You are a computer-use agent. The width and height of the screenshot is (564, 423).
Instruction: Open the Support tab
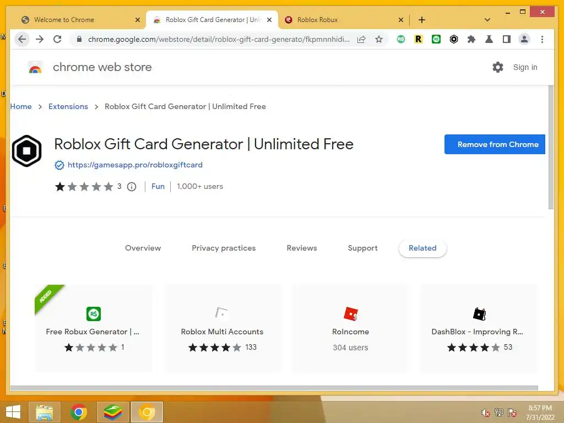[362, 248]
